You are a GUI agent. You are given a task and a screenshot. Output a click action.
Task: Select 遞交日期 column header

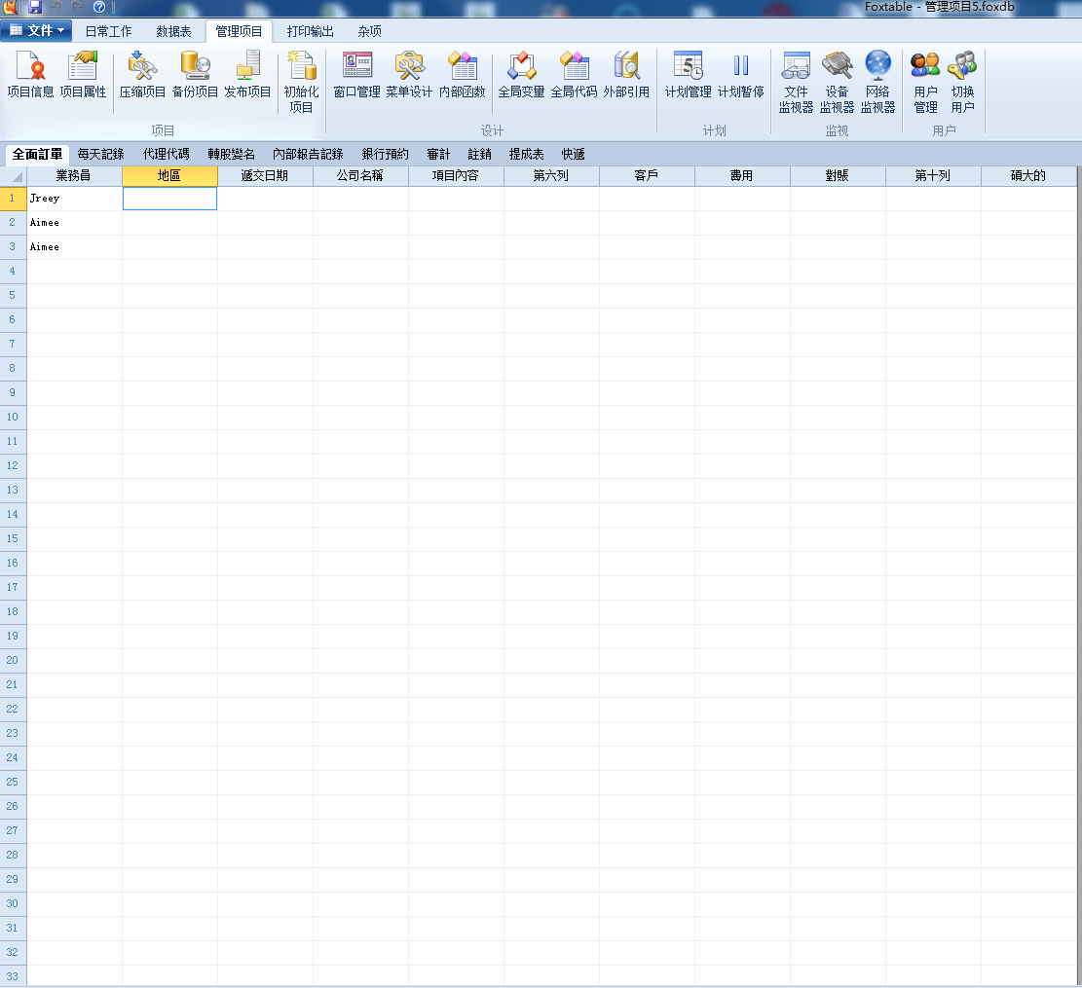coord(265,176)
